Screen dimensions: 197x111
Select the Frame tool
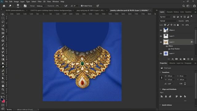coord(3,33)
